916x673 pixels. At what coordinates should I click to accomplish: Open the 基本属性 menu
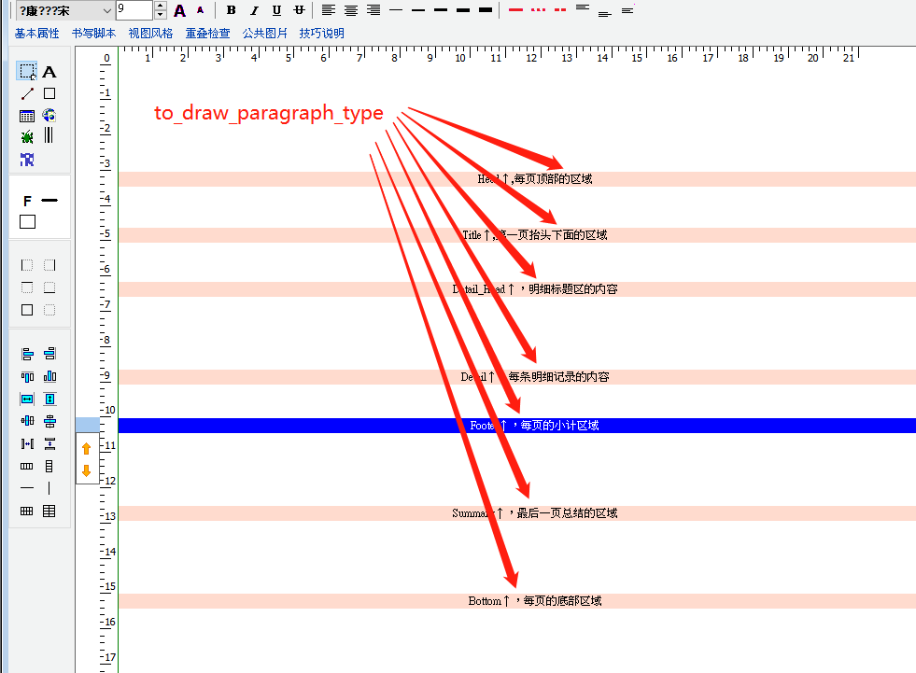pyautogui.click(x=36, y=34)
